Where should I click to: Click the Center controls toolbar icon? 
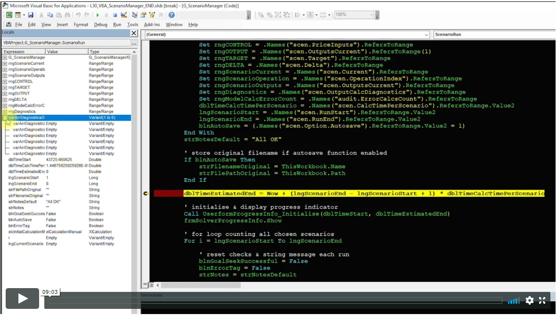pyautogui.click(x=310, y=15)
